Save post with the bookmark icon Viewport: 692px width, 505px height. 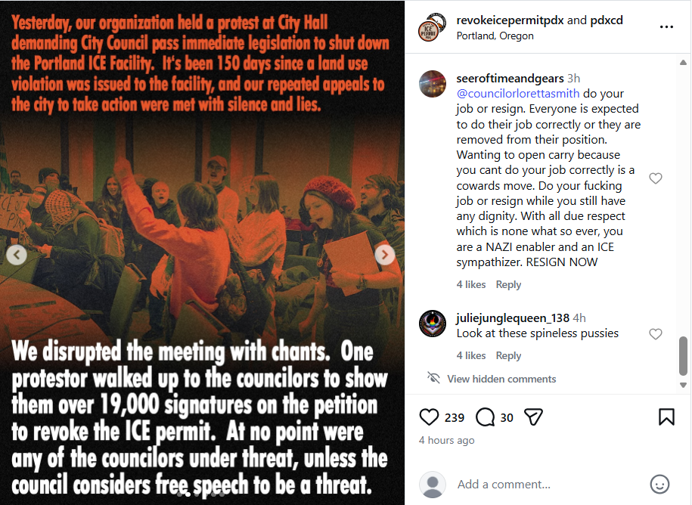666,417
